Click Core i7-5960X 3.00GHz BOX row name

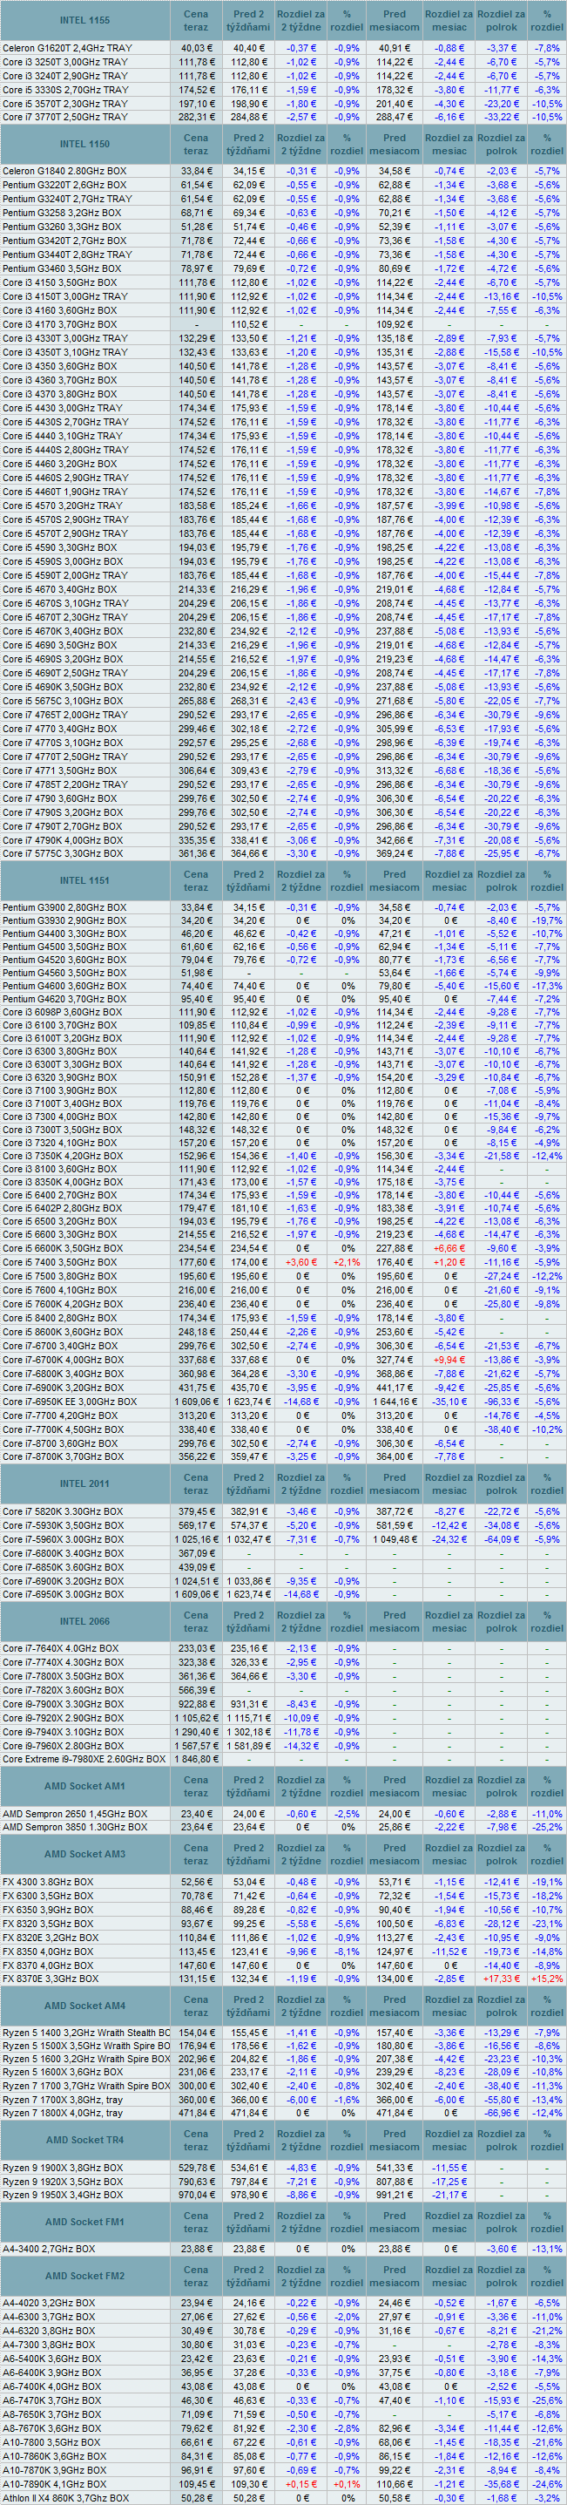click(64, 1539)
